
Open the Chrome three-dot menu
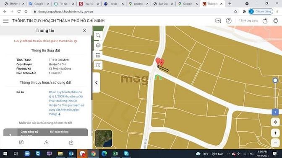tap(277, 11)
